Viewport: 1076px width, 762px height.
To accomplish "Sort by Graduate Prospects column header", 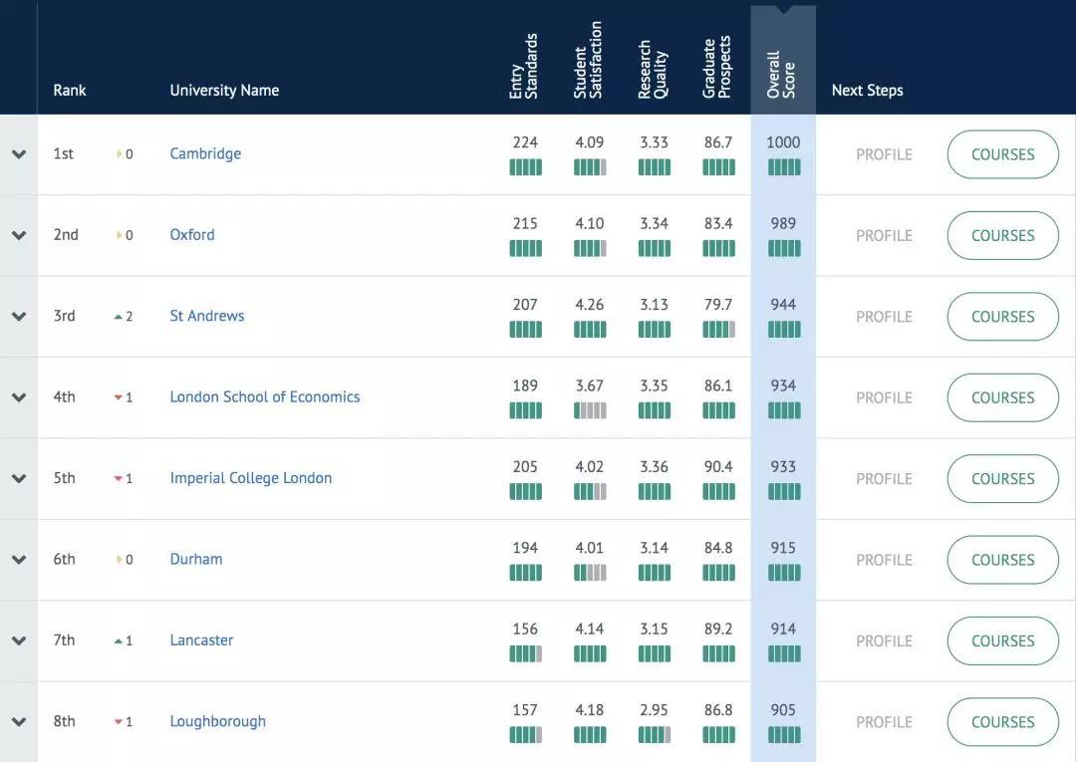I will tap(717, 67).
